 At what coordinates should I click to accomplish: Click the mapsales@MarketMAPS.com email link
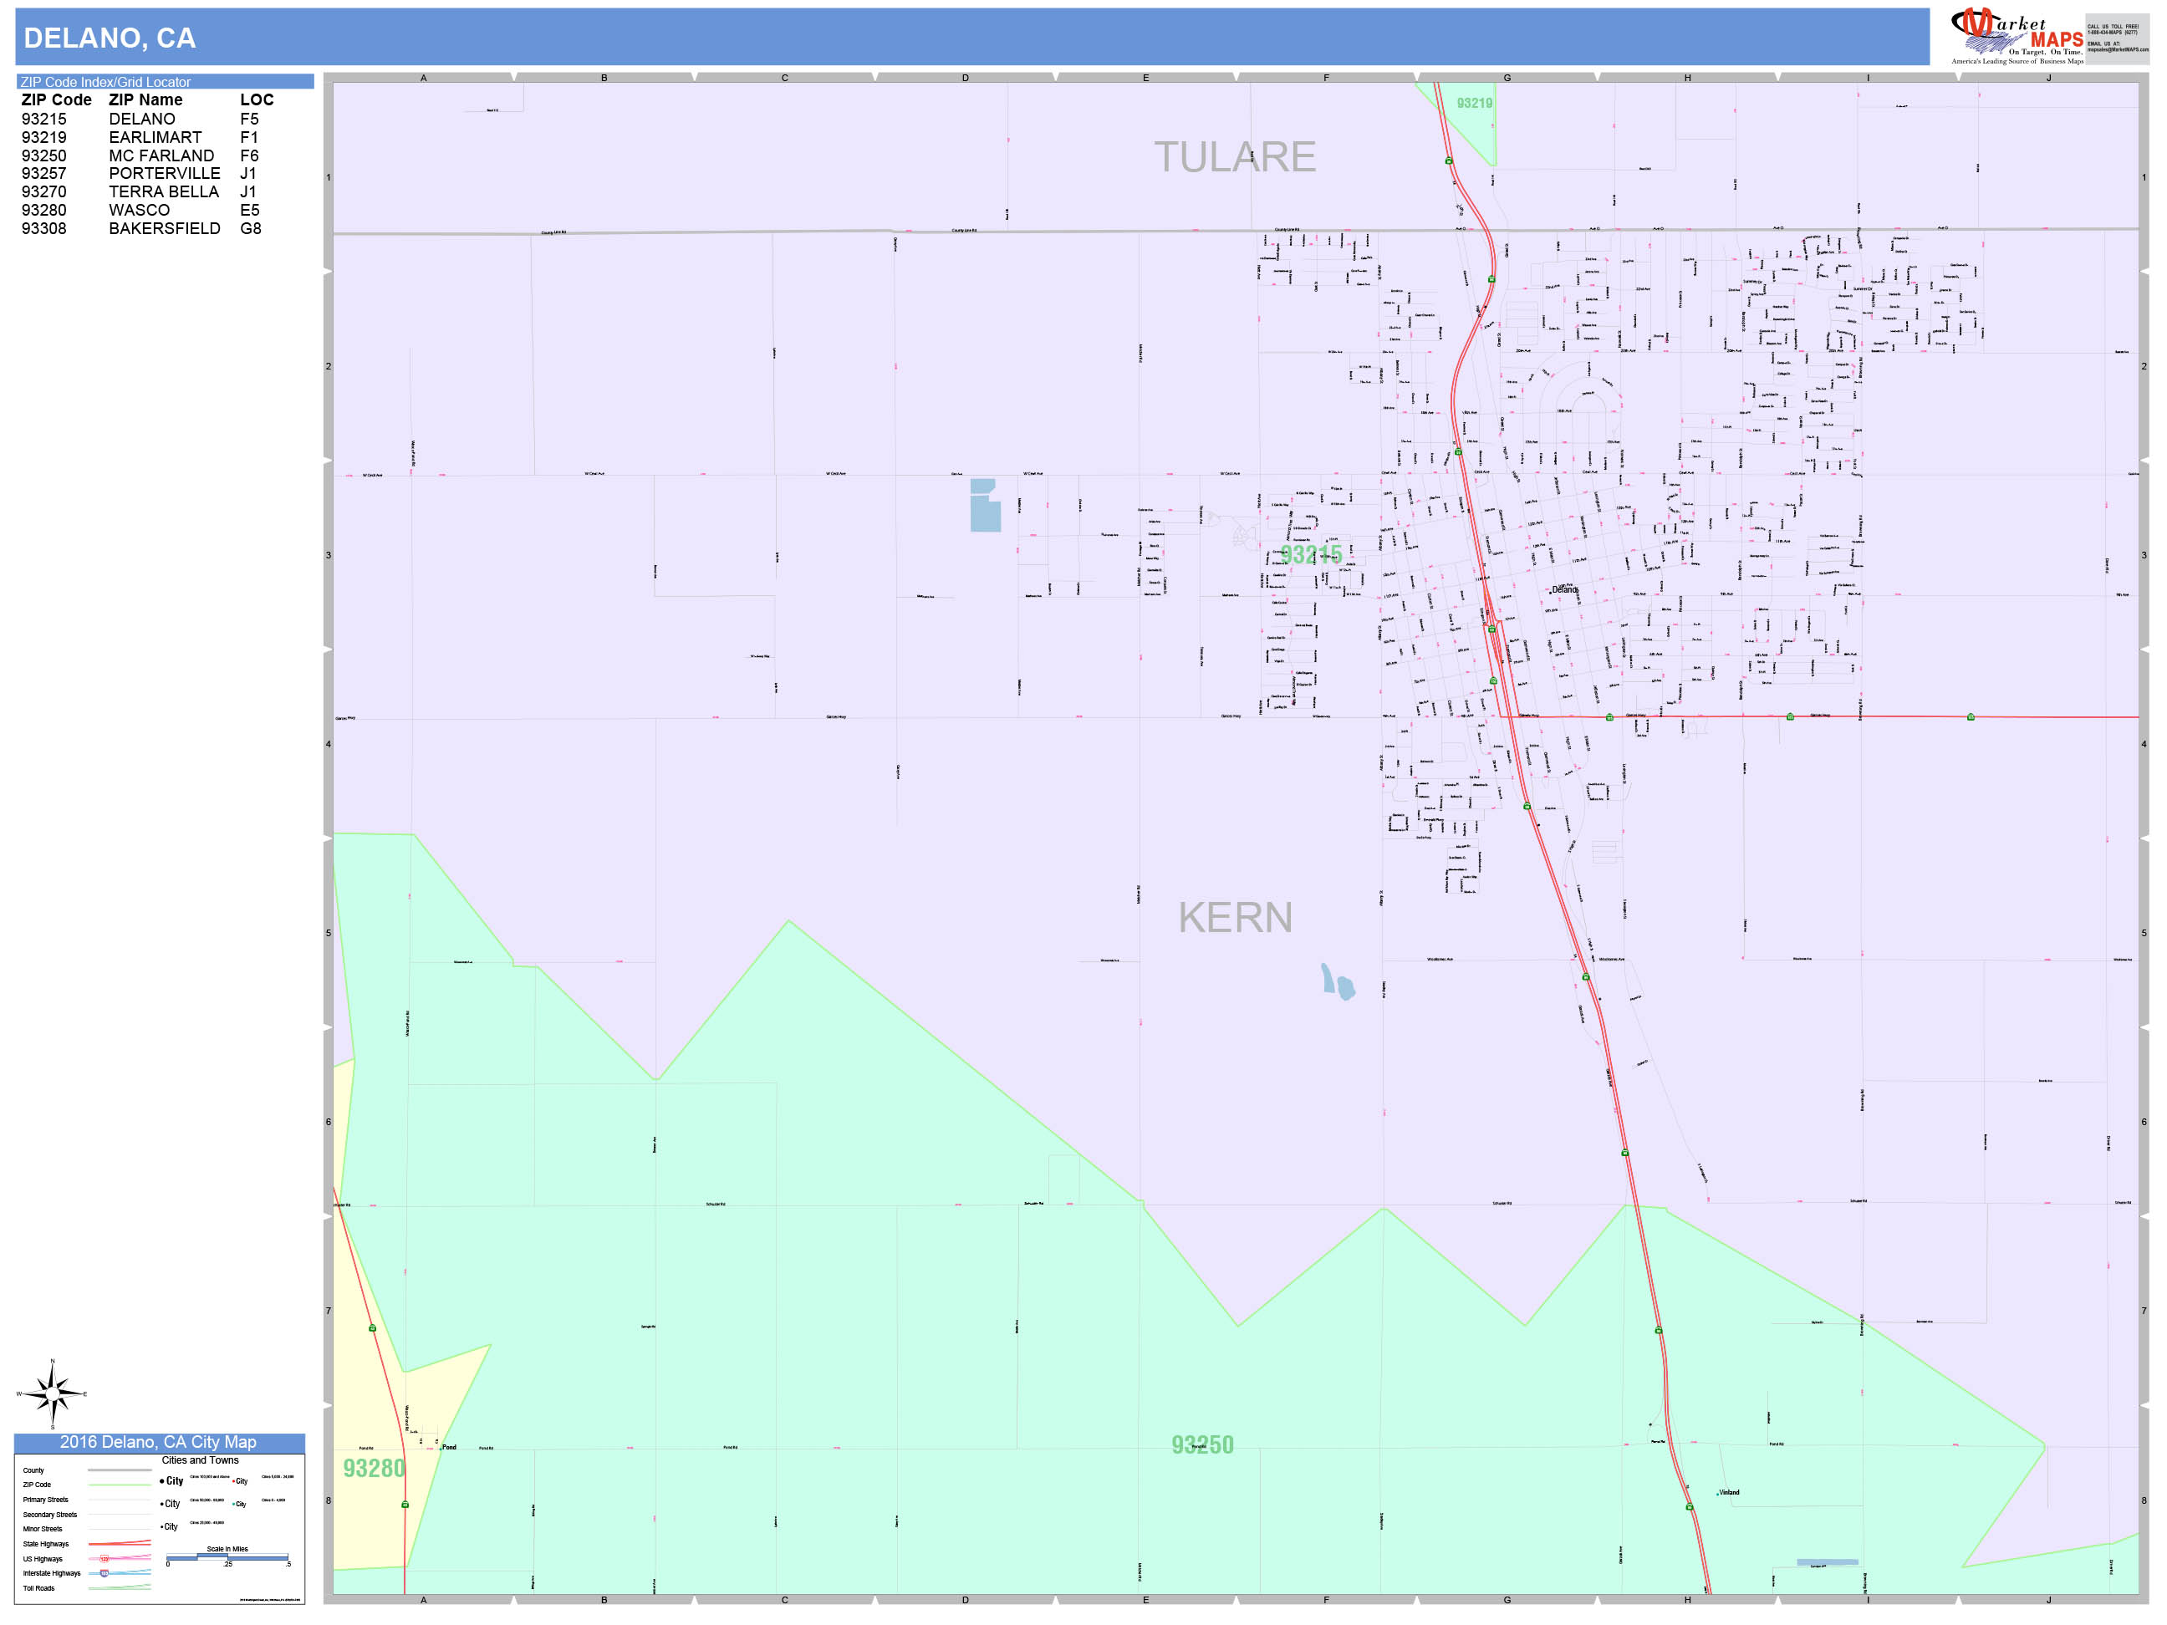[x=2116, y=50]
